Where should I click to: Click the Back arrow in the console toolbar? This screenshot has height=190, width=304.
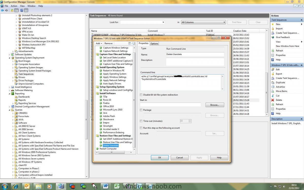click(x=2, y=10)
